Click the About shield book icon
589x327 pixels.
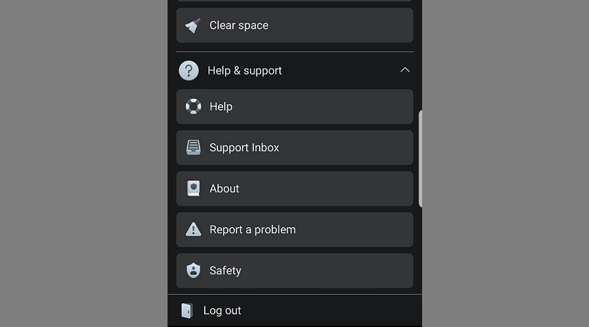click(x=194, y=188)
